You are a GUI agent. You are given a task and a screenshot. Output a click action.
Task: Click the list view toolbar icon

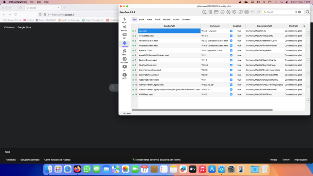pos(210,12)
